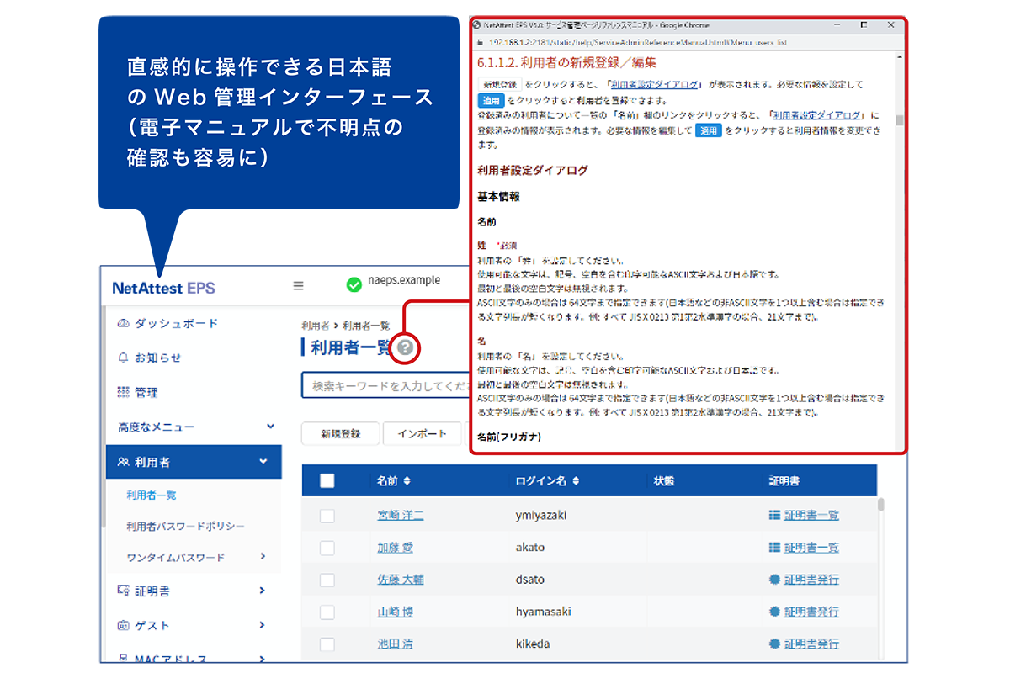
Task: Check the box for 佐藤 大輔
Action: tap(327, 580)
